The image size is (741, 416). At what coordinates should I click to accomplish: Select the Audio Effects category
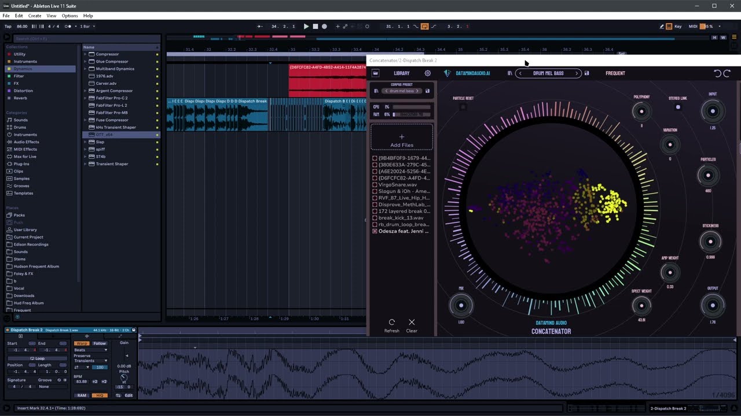pyautogui.click(x=27, y=142)
